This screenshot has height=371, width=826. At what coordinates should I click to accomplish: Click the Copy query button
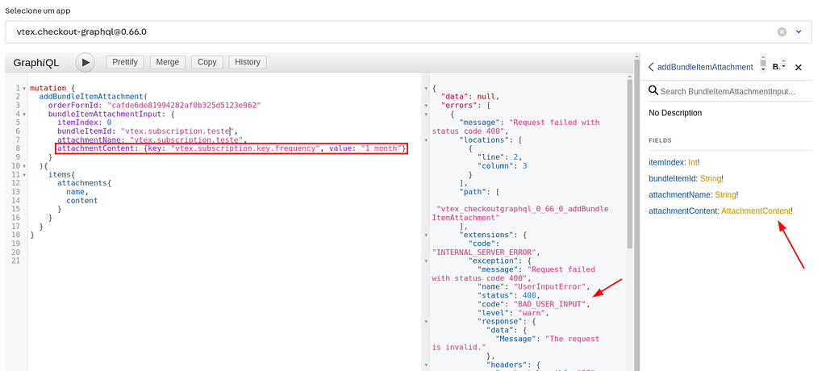(207, 62)
